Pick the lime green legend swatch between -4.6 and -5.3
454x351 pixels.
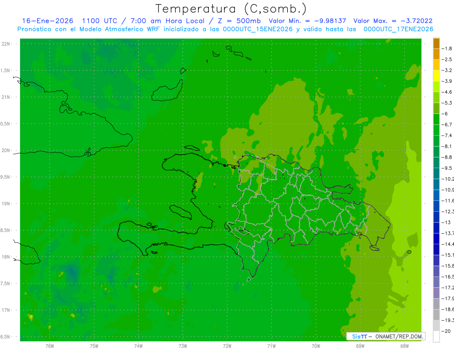coord(436,97)
